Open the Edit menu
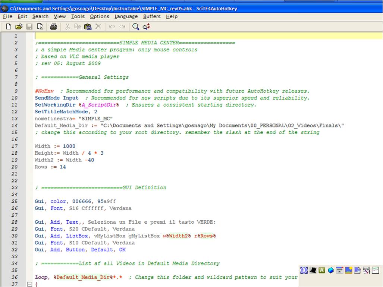Viewport: 383px width, 287px height. tap(22, 16)
